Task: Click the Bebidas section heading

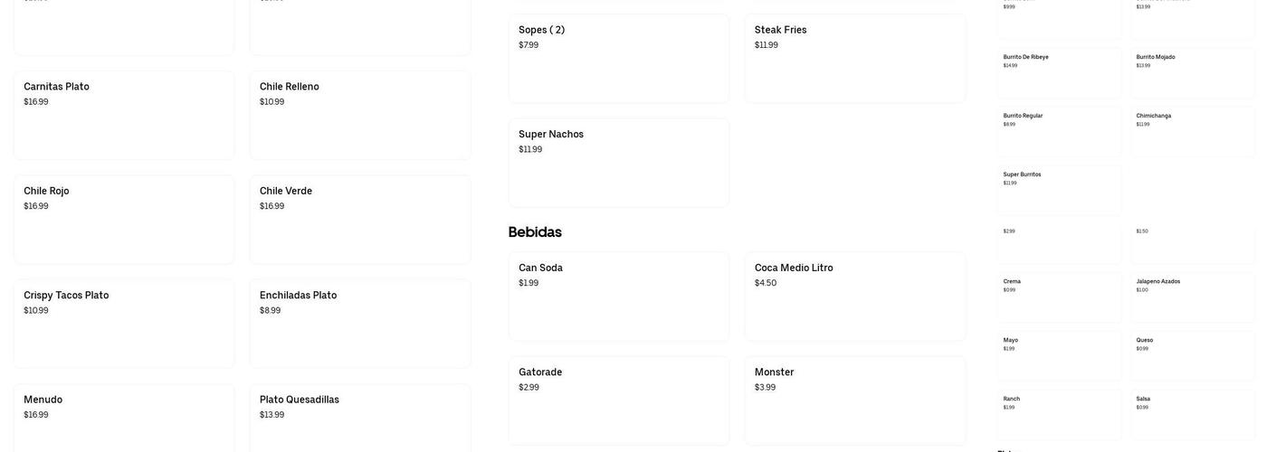Action: 535,232
